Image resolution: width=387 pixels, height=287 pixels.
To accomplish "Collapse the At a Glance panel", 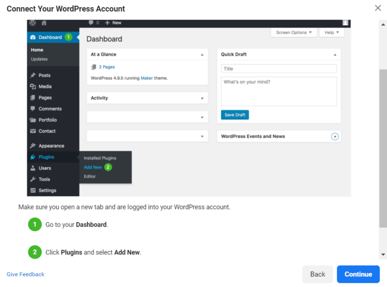I will click(202, 55).
